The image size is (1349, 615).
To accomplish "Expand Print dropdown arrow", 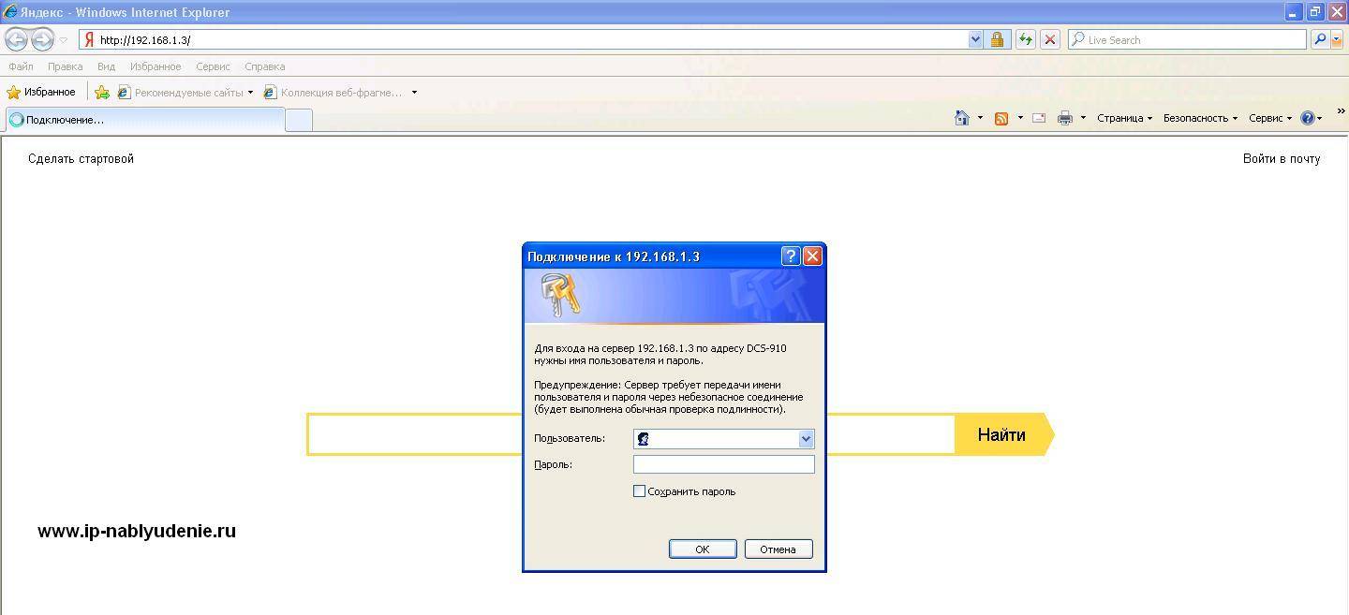I will (x=1083, y=118).
